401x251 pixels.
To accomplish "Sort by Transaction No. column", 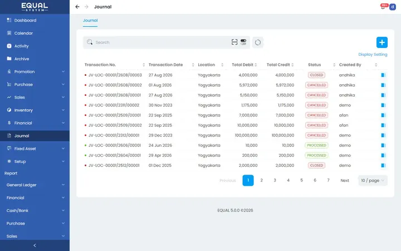I will pyautogui.click(x=144, y=65).
